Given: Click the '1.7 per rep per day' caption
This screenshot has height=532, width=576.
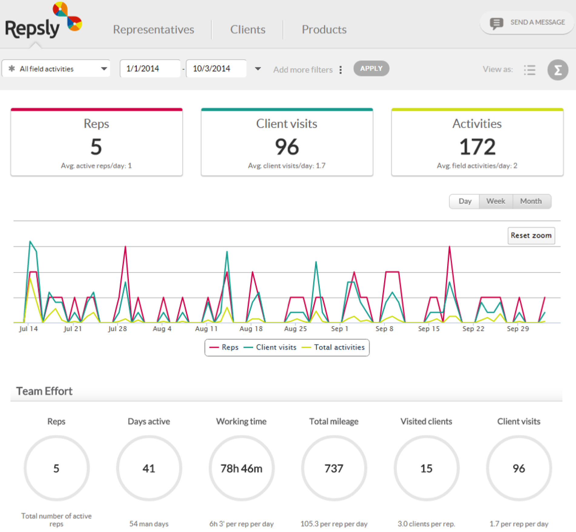Looking at the screenshot, I should click(519, 524).
